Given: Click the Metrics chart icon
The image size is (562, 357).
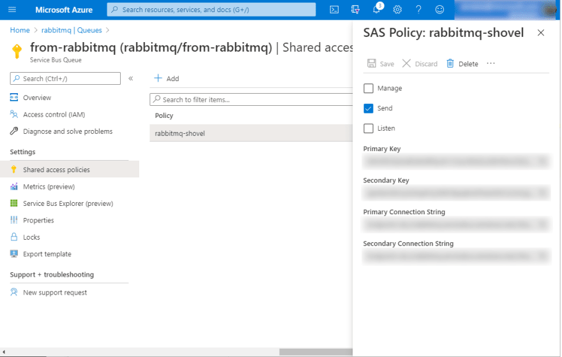Looking at the screenshot, I should 14,186.
